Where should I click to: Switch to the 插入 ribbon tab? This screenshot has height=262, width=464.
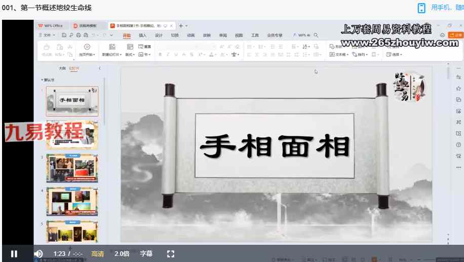pos(143,35)
